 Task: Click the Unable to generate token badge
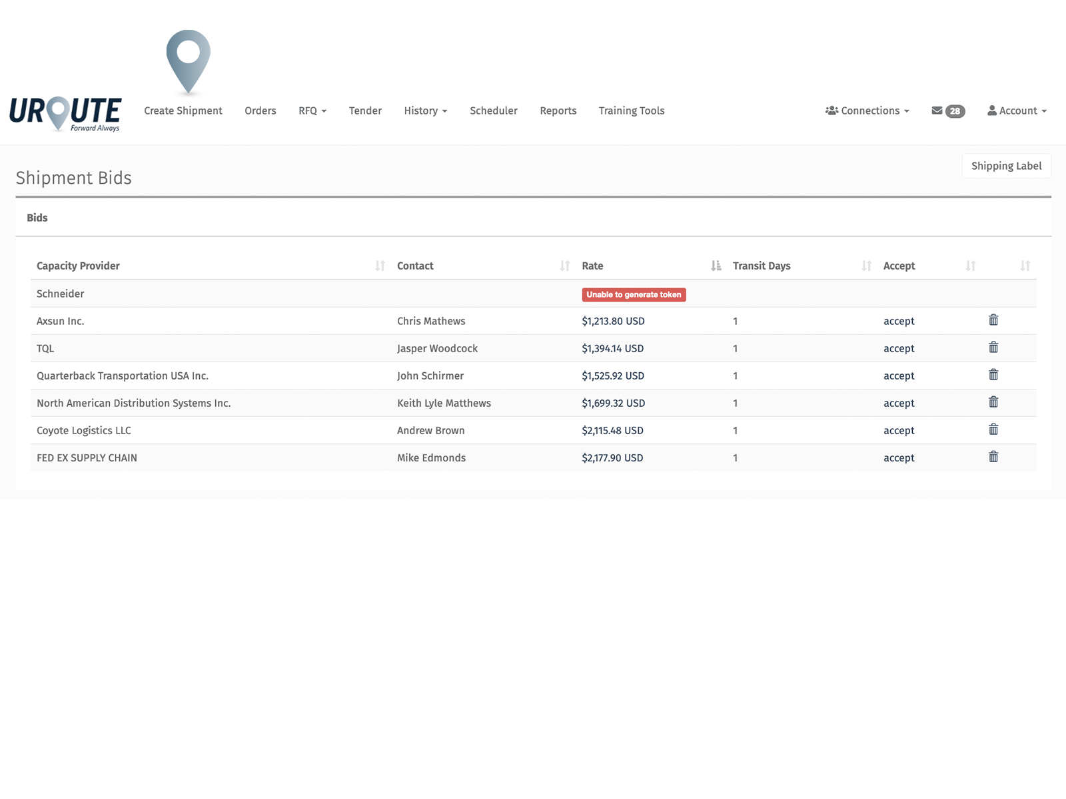point(634,294)
